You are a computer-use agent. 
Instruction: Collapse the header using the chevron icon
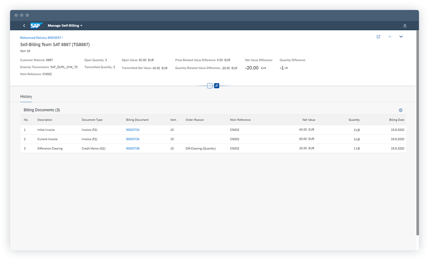click(x=210, y=86)
